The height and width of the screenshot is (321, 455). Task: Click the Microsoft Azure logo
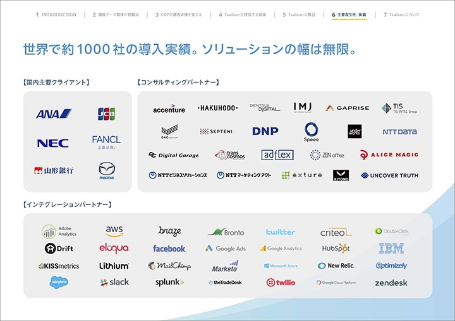pyautogui.click(x=281, y=266)
